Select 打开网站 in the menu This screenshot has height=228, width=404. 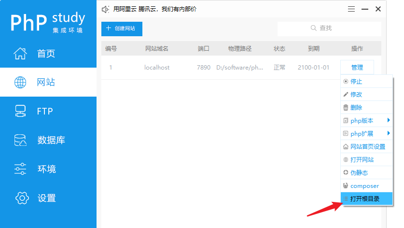click(x=367, y=160)
